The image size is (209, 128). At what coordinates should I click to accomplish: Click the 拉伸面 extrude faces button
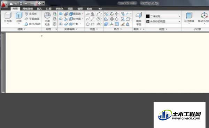point(75,19)
